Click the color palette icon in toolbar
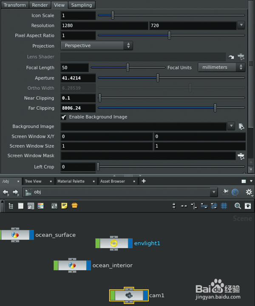Image resolution: width=255 pixels, height=306 pixels. (41, 206)
